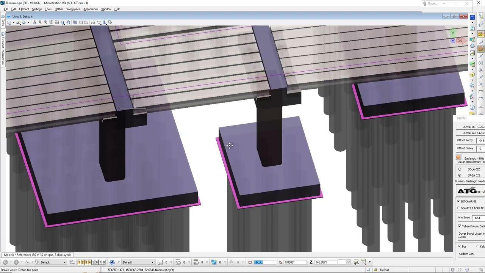Select the Bos radio option
Screen dimensions: 485x273
pos(460,246)
